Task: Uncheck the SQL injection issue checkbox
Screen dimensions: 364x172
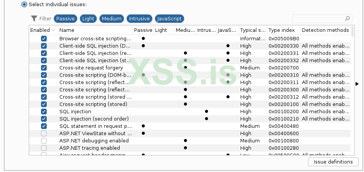Action: [44, 111]
